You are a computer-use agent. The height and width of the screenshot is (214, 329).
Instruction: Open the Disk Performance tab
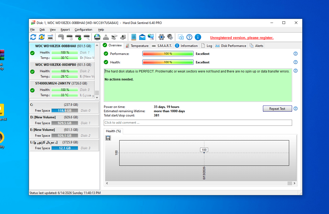pos(231,46)
